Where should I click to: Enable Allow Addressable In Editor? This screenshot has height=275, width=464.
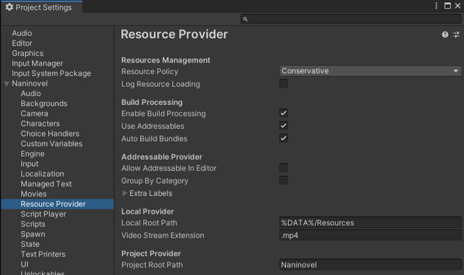point(284,167)
